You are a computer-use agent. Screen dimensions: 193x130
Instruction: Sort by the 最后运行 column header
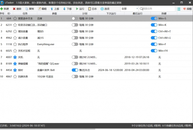[137, 13]
